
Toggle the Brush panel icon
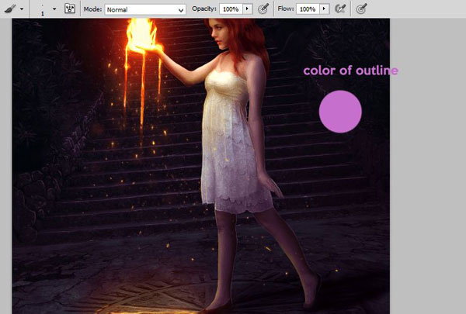70,9
